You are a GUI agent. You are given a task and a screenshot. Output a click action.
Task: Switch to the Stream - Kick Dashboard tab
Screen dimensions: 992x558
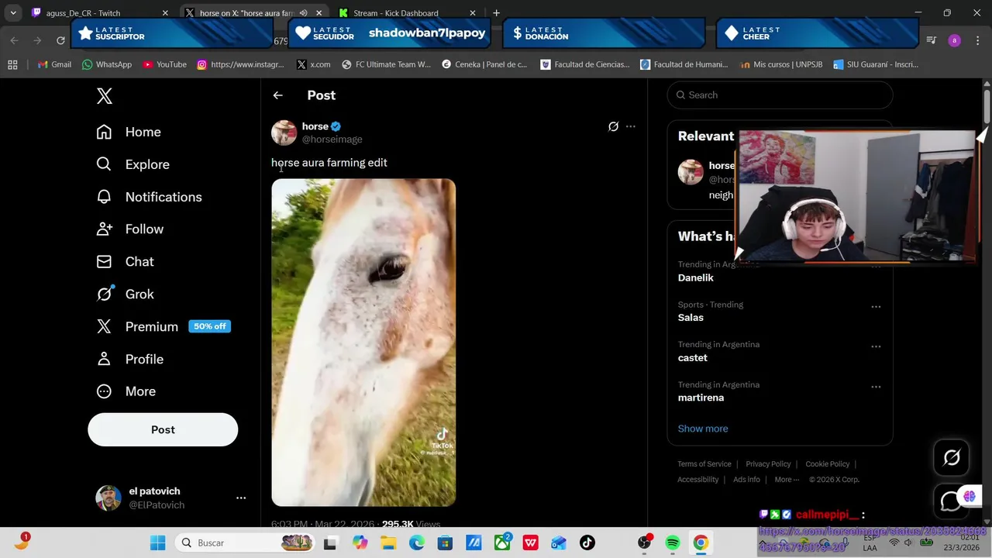click(395, 13)
